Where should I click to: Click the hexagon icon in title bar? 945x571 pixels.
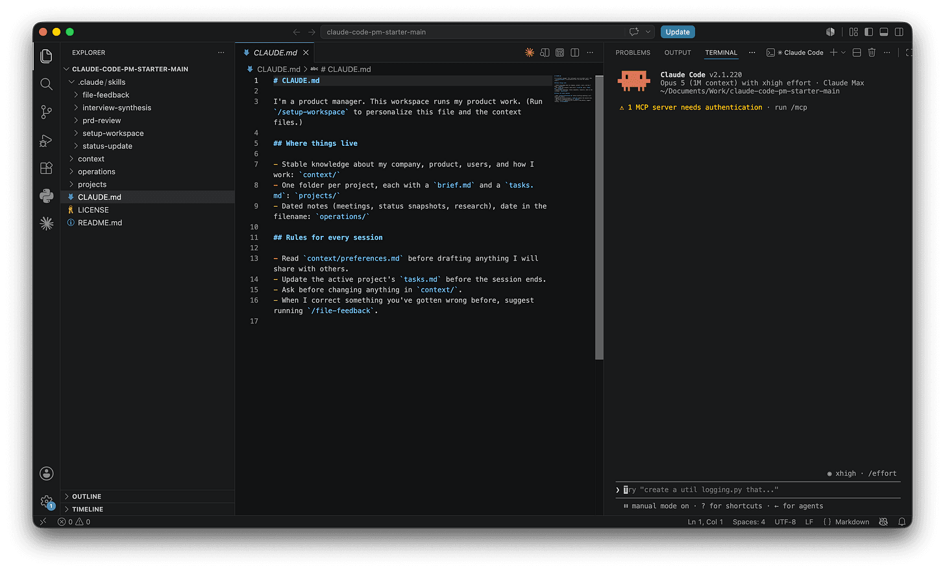coord(830,32)
